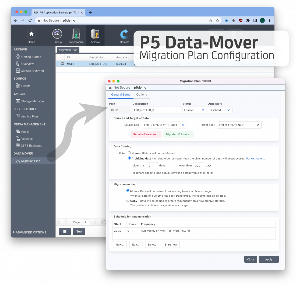Open the Target pool dropdown
296x285 pixels.
point(239,125)
